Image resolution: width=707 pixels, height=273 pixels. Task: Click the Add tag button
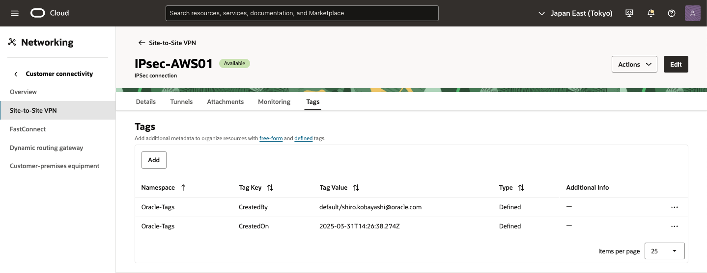coord(154,160)
